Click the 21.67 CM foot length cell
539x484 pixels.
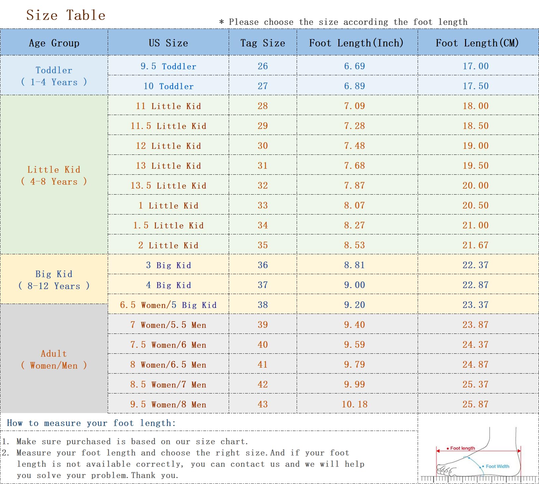click(x=475, y=245)
